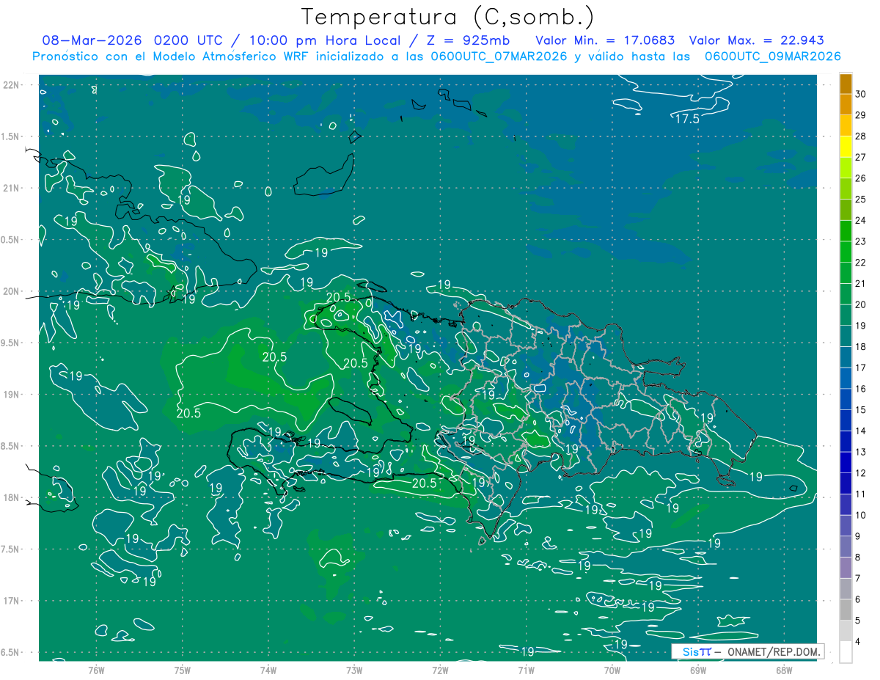Screen dimensions: 880x680
Task: Pick the yellow legend swatch between 27 and 28
Action: [846, 147]
